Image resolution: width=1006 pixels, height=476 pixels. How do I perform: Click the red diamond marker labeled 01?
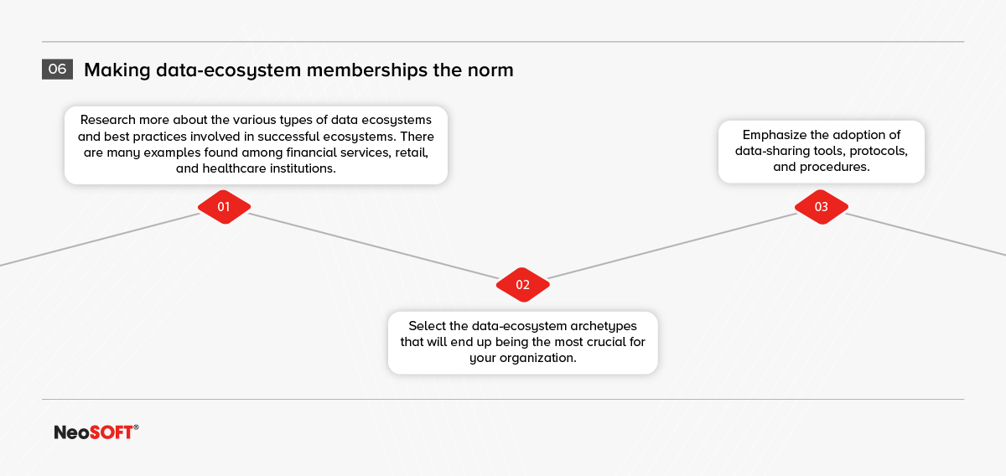tap(224, 206)
